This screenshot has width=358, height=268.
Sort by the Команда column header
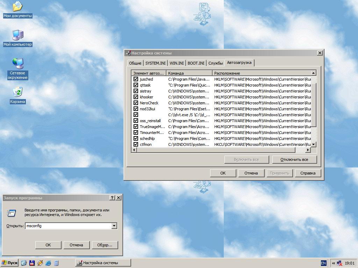(x=189, y=73)
